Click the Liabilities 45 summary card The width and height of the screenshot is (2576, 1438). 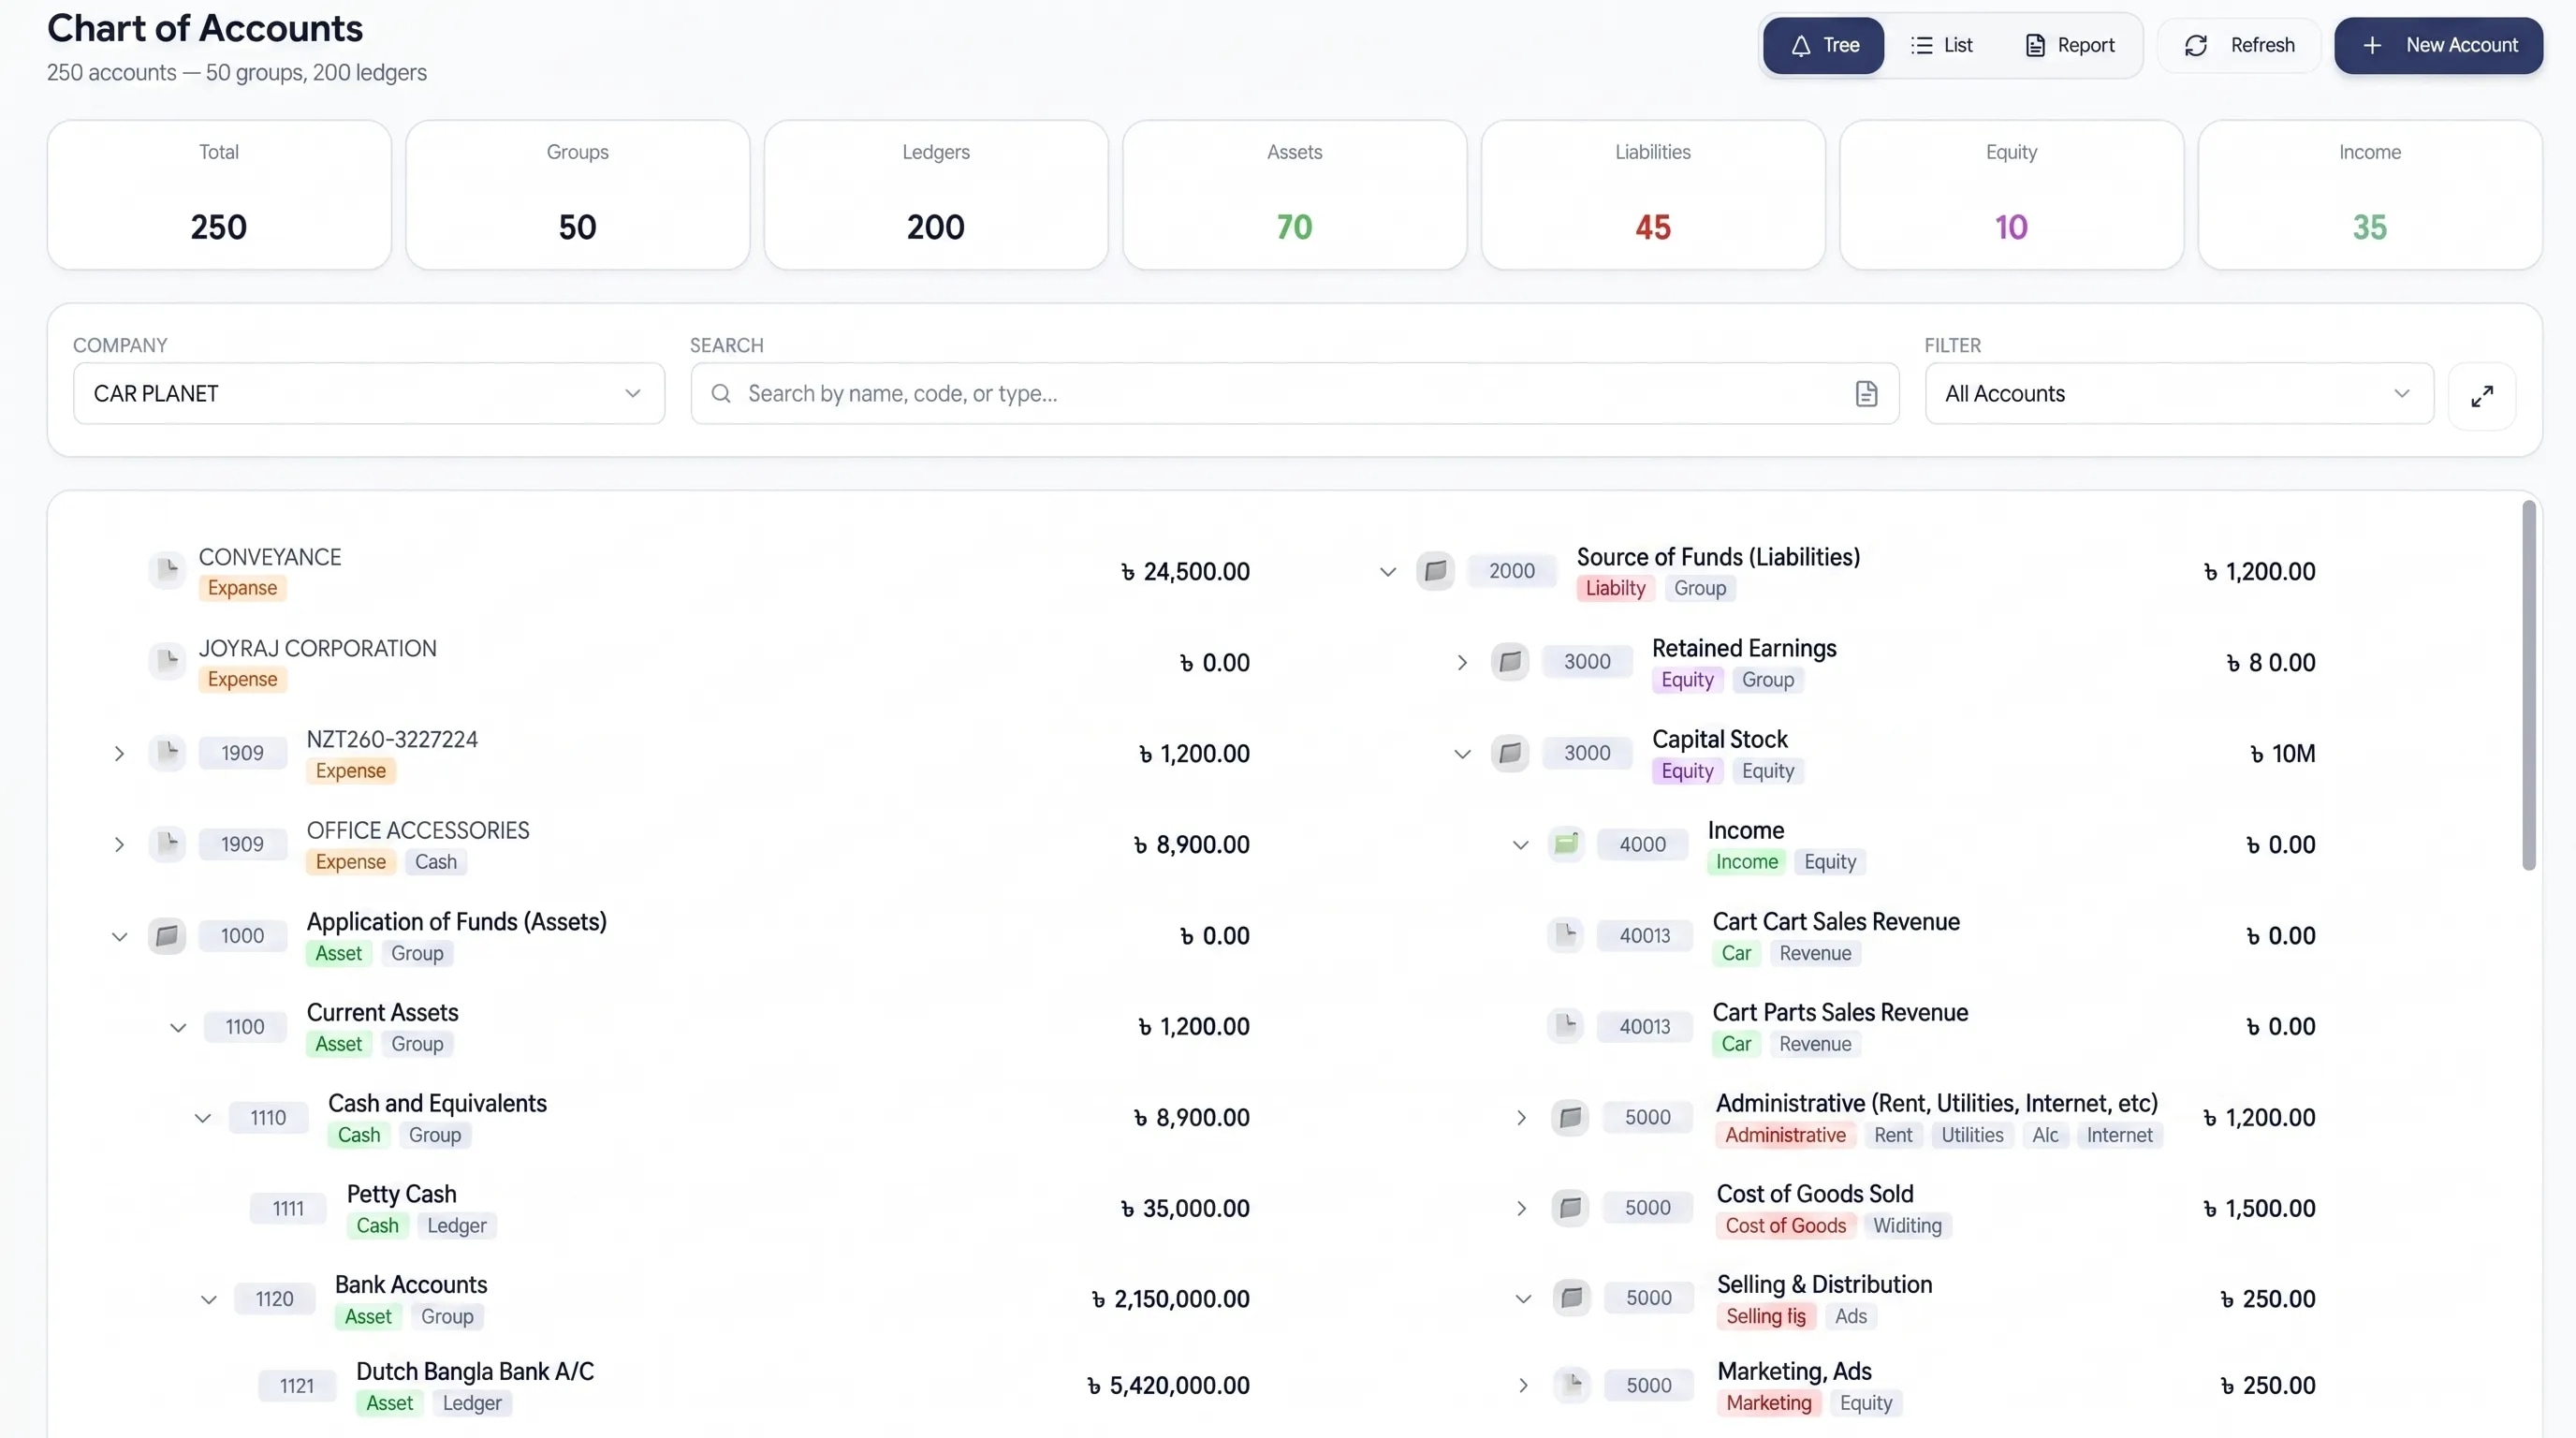tap(1653, 195)
